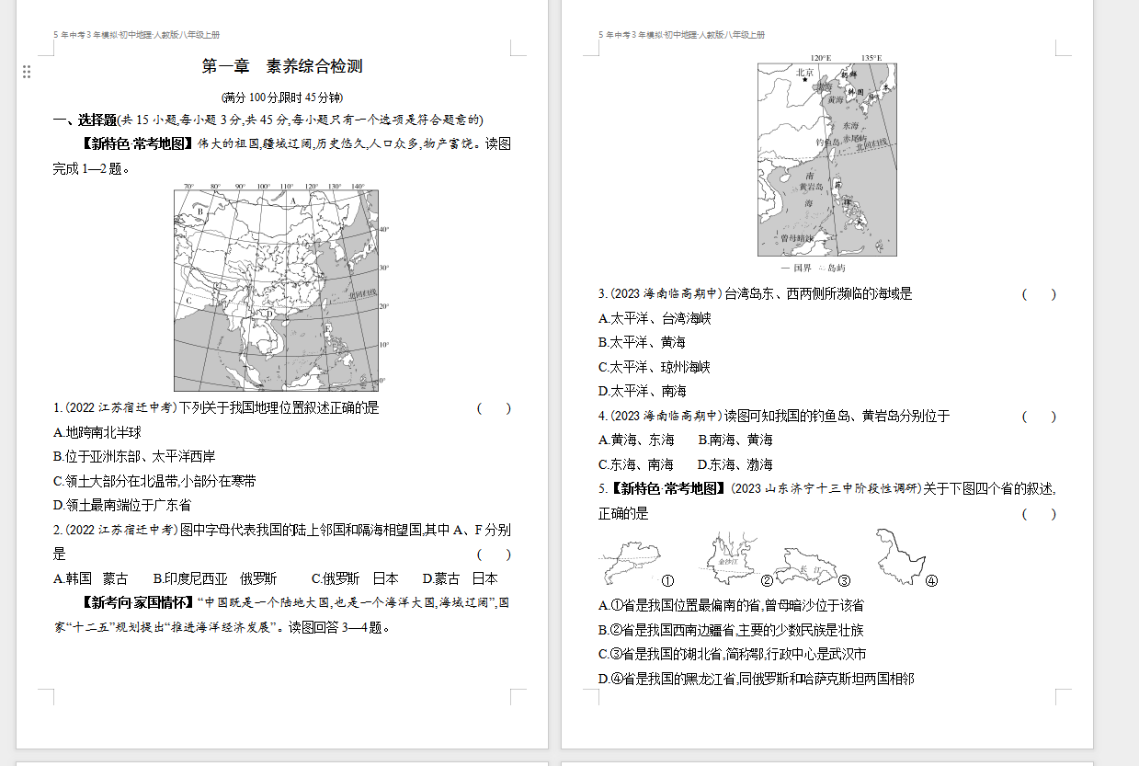Click option "D.领土最南端位于广东省"
Image resolution: width=1139 pixels, height=766 pixels.
[x=122, y=505]
